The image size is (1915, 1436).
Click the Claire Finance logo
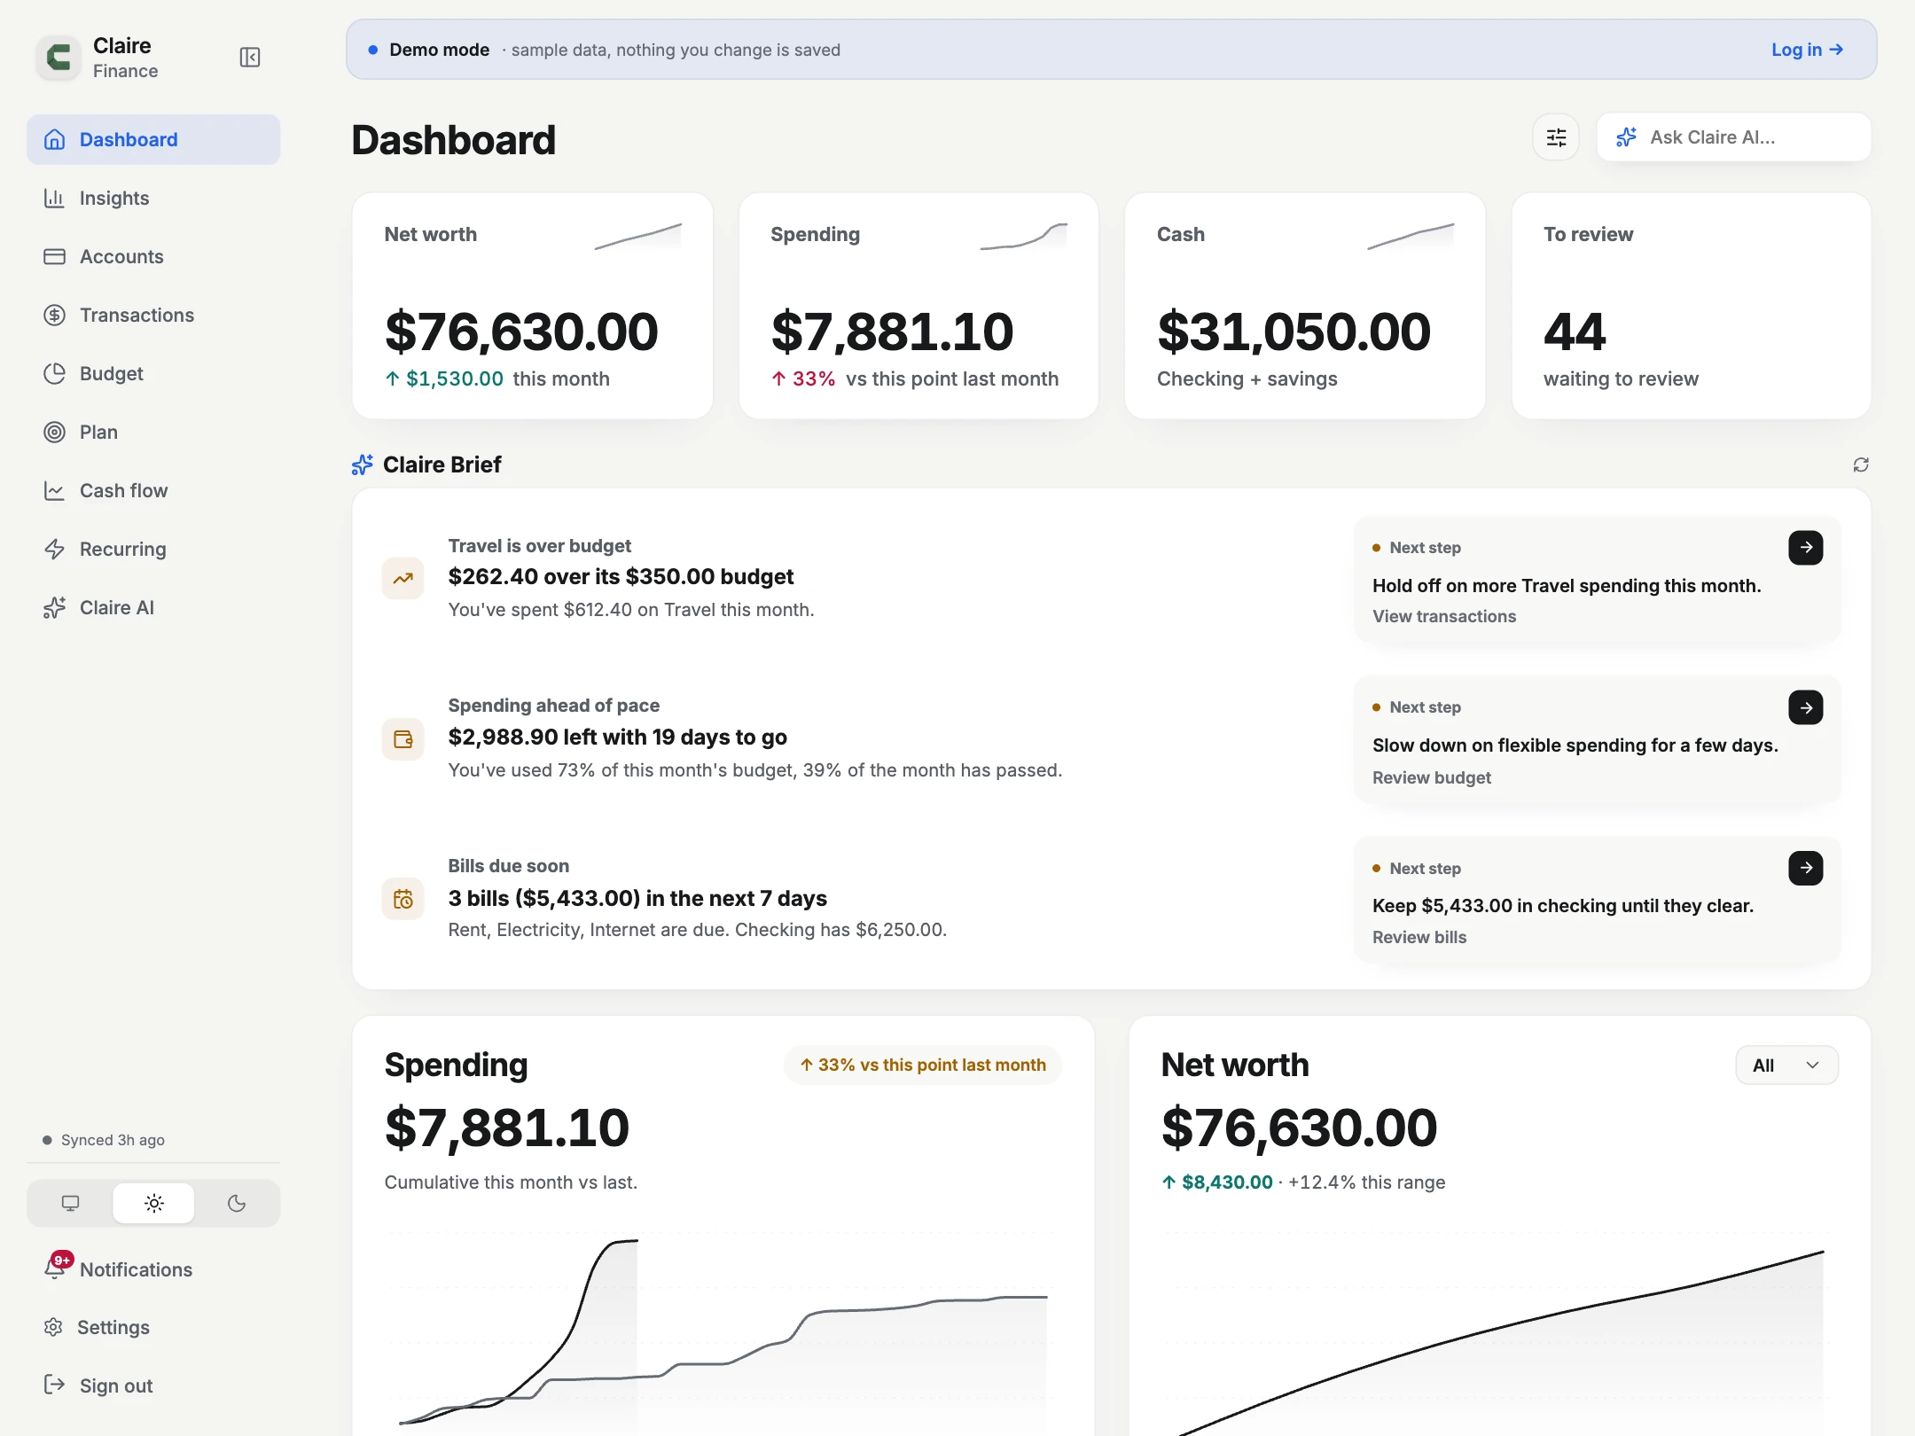[59, 58]
